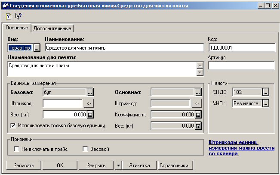The width and height of the screenshot is (280, 175).
Task: Enable Не включать в прайс checkbox
Action: tap(17, 149)
